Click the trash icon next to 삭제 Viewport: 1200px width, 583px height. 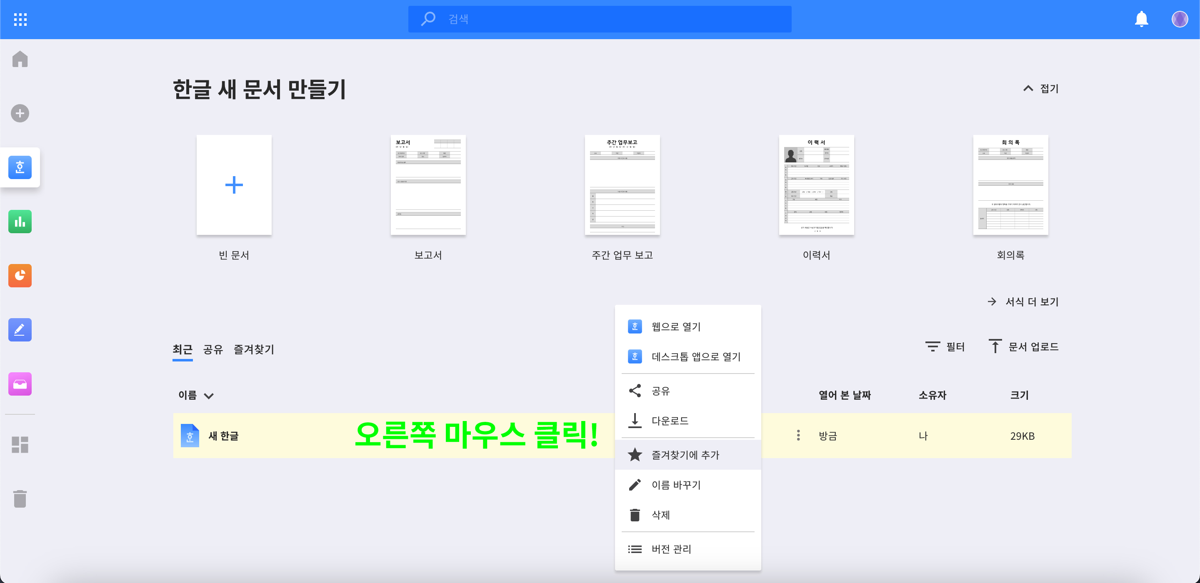click(635, 515)
